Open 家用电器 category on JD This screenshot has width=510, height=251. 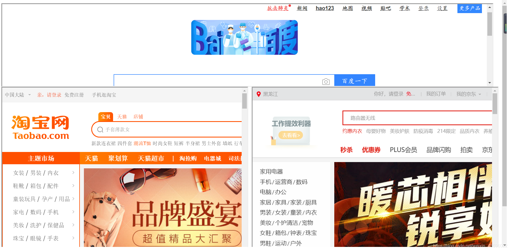click(271, 172)
